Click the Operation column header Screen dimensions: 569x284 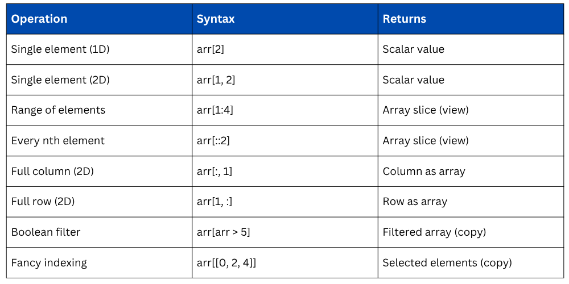point(39,19)
